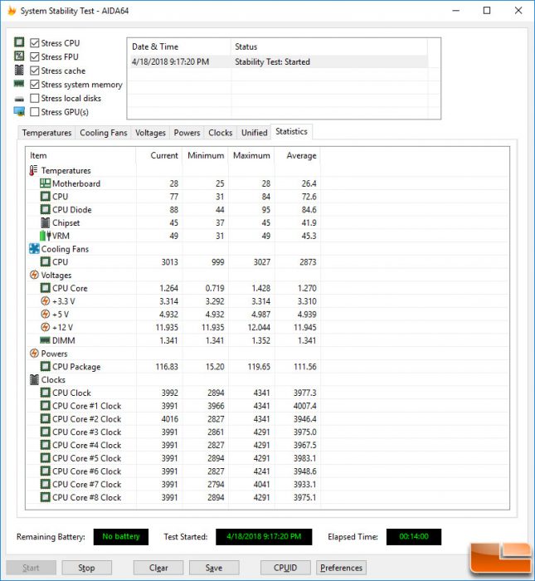
Task: Click the Item column header
Action: click(80, 156)
